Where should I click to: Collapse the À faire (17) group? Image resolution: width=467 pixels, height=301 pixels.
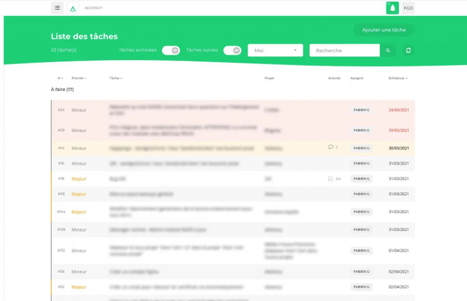(62, 89)
